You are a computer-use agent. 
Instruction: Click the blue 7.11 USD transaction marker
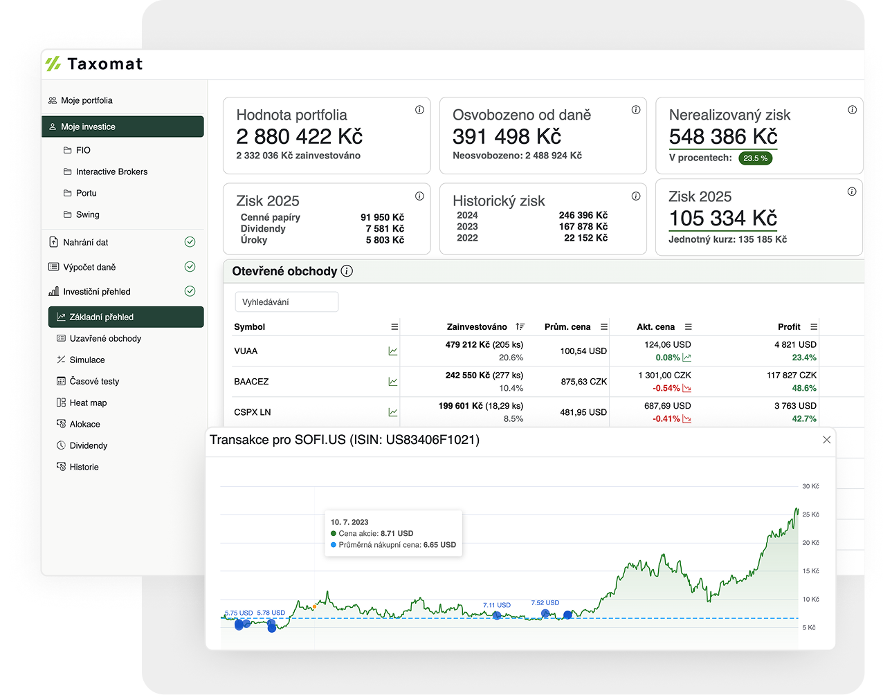[x=497, y=615]
